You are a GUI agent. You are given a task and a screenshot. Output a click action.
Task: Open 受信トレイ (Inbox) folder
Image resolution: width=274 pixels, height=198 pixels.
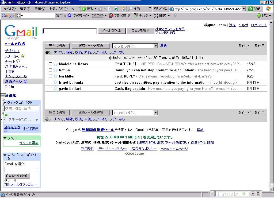click(x=12, y=51)
